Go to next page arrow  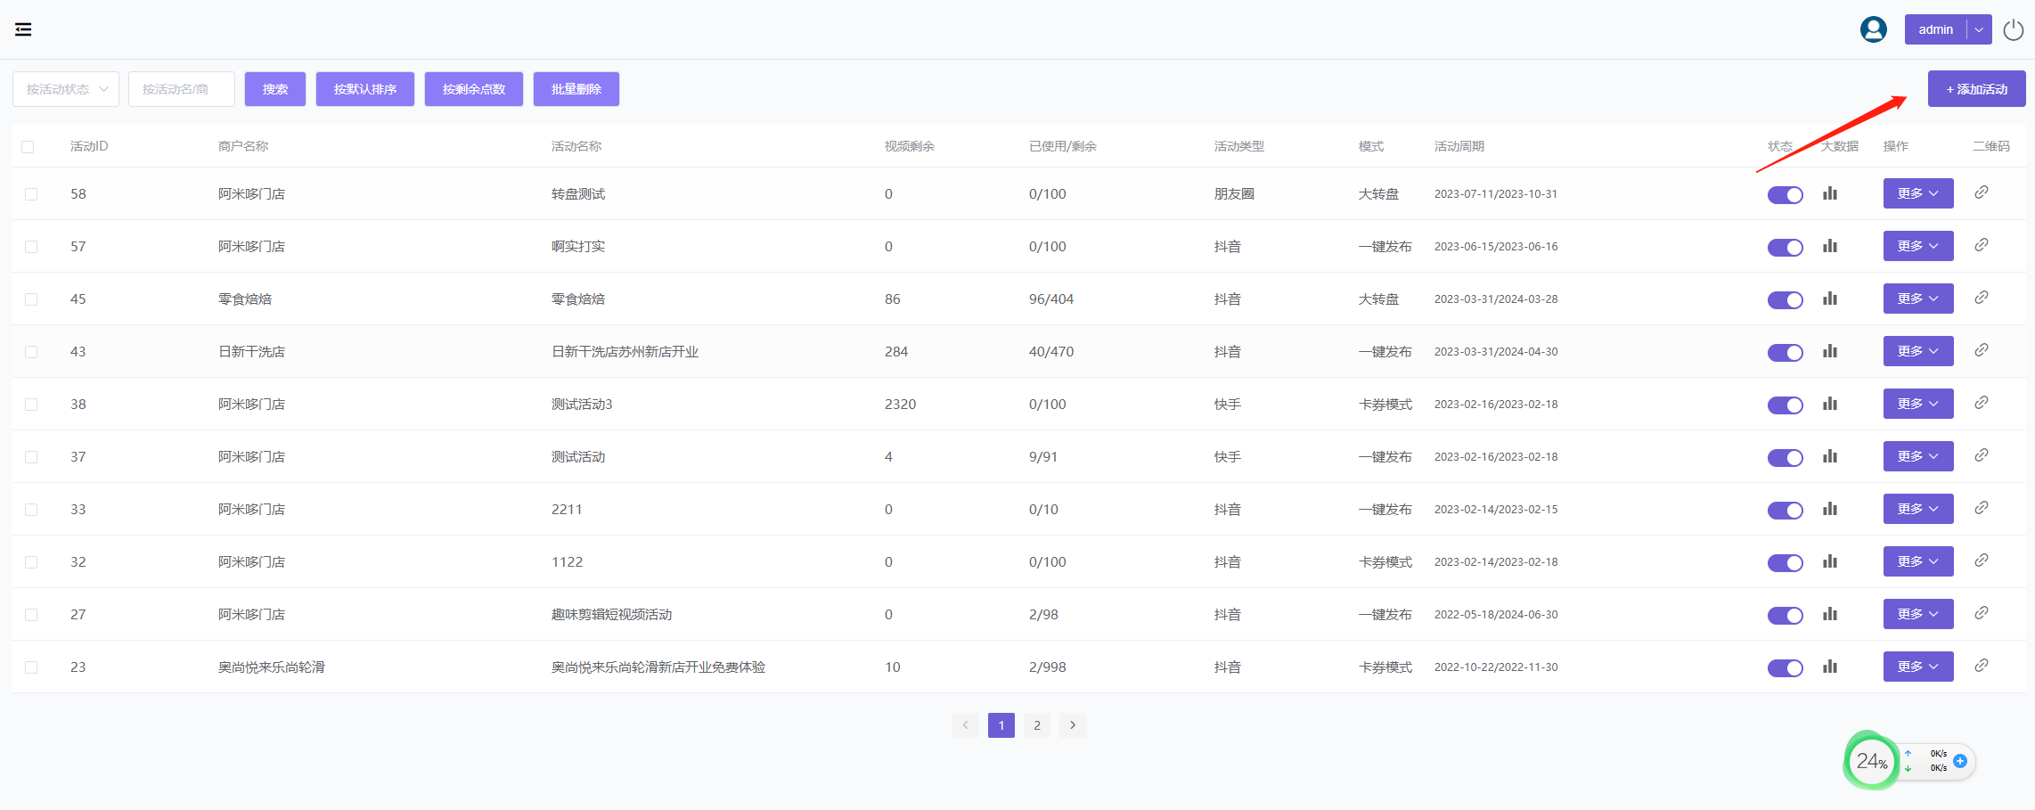(x=1073, y=725)
